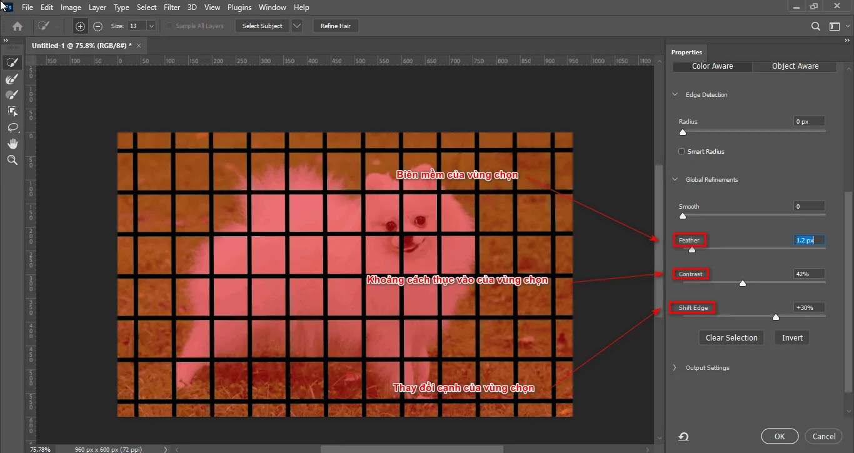Open search via the magnifier icon
The width and height of the screenshot is (854, 453).
click(815, 26)
